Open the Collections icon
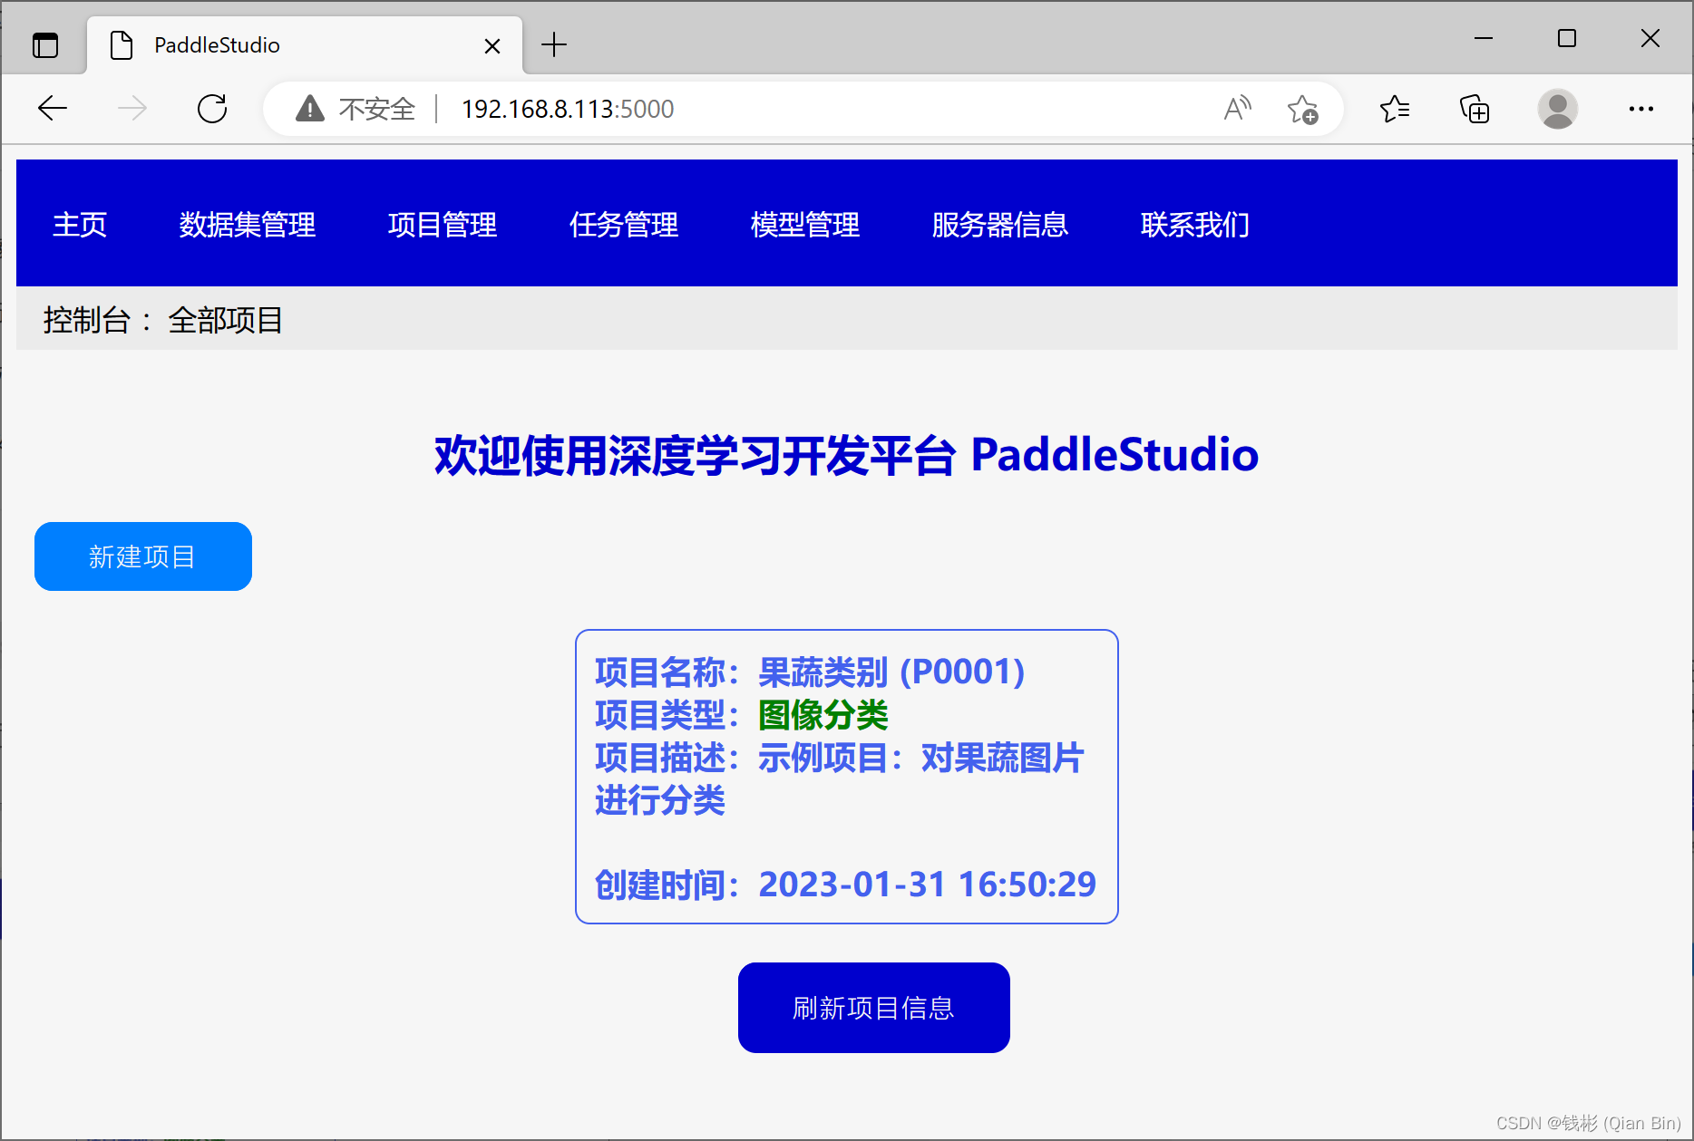Viewport: 1694px width, 1141px height. click(1475, 109)
